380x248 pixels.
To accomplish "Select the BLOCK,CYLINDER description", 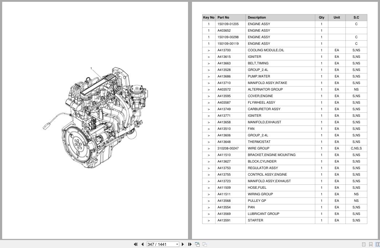I will 262,161.
